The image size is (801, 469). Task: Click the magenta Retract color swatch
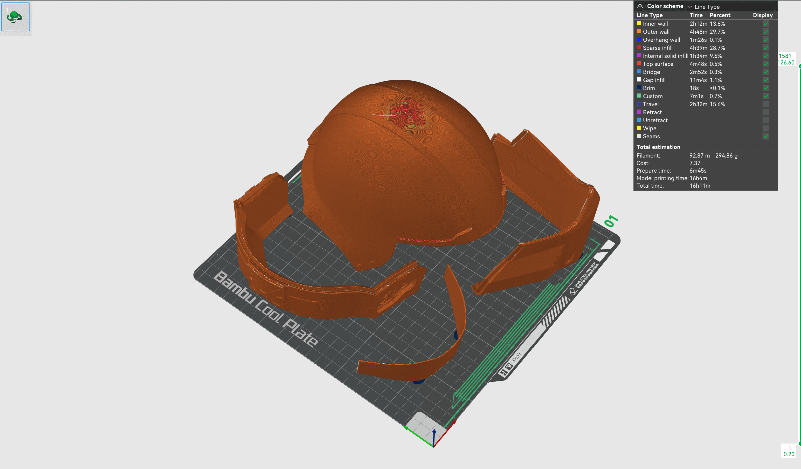(639, 112)
